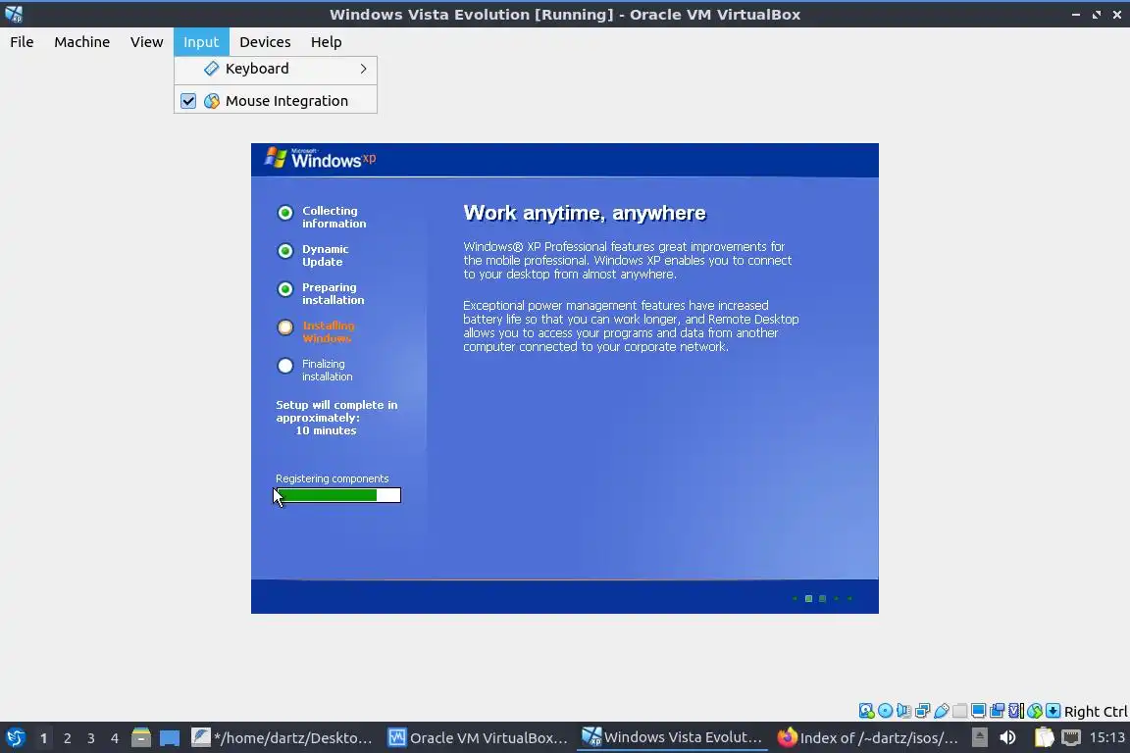Open the audio status indicator icon
The width and height of the screenshot is (1130, 753).
pyautogui.click(x=903, y=711)
